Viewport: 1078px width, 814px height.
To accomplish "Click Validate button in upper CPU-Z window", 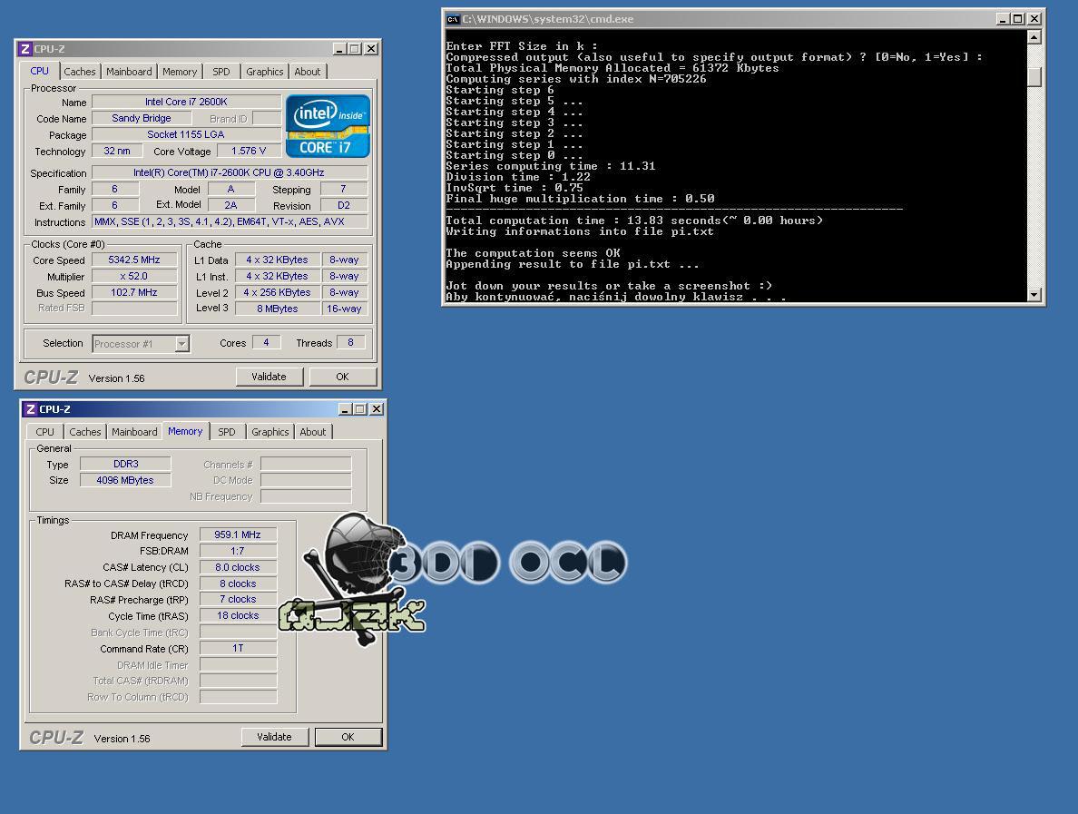I will [x=269, y=377].
